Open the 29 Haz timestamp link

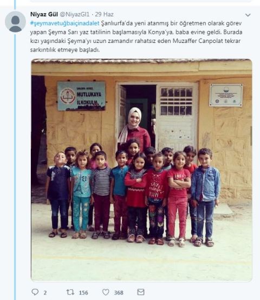(x=104, y=14)
